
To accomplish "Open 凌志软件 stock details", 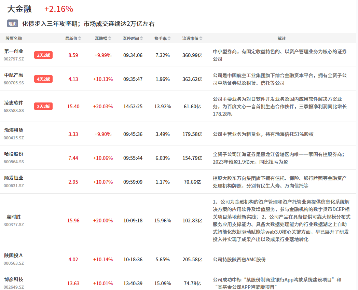I will point(14,103).
